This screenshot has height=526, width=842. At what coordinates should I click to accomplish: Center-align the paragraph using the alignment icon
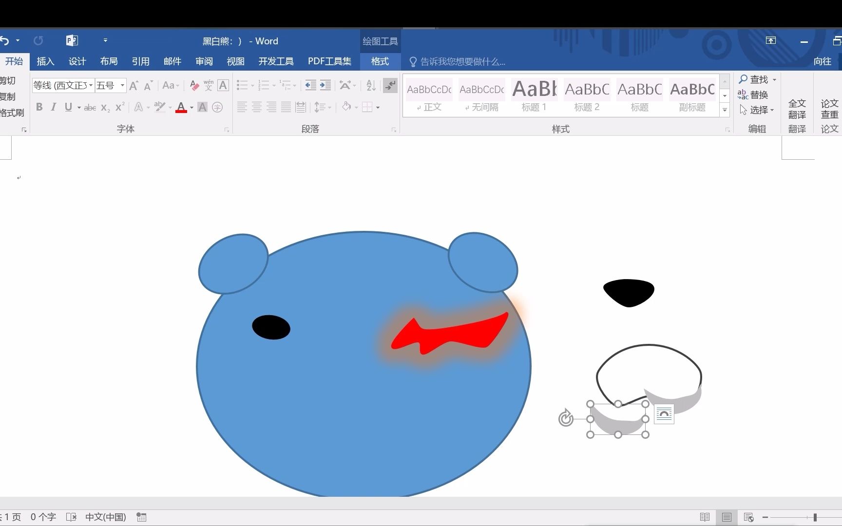click(257, 107)
